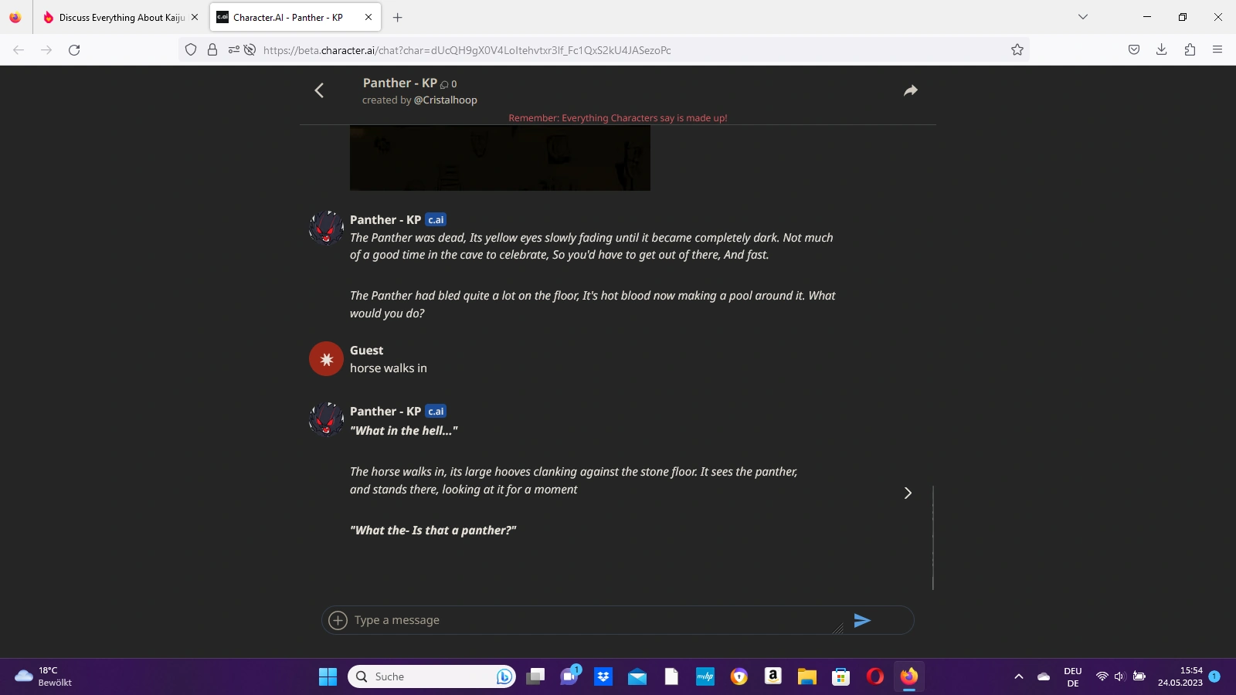Save page to Pocket

(1133, 50)
